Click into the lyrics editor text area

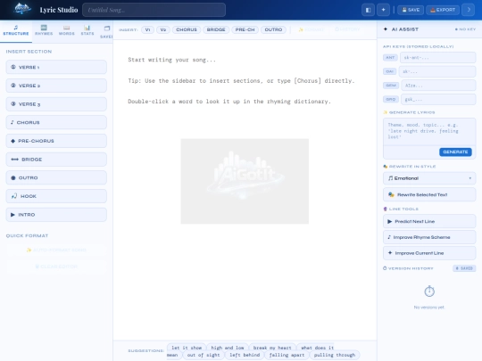[x=245, y=191]
